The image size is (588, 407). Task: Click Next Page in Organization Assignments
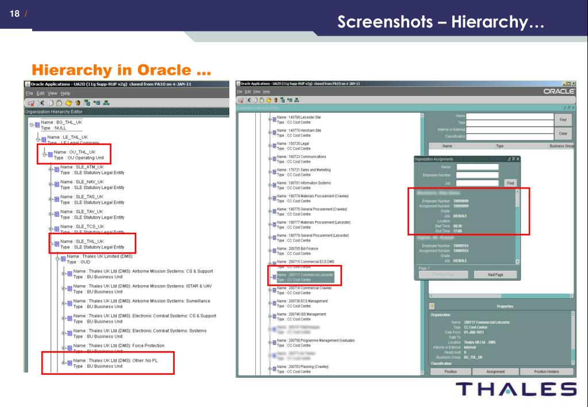tap(495, 275)
